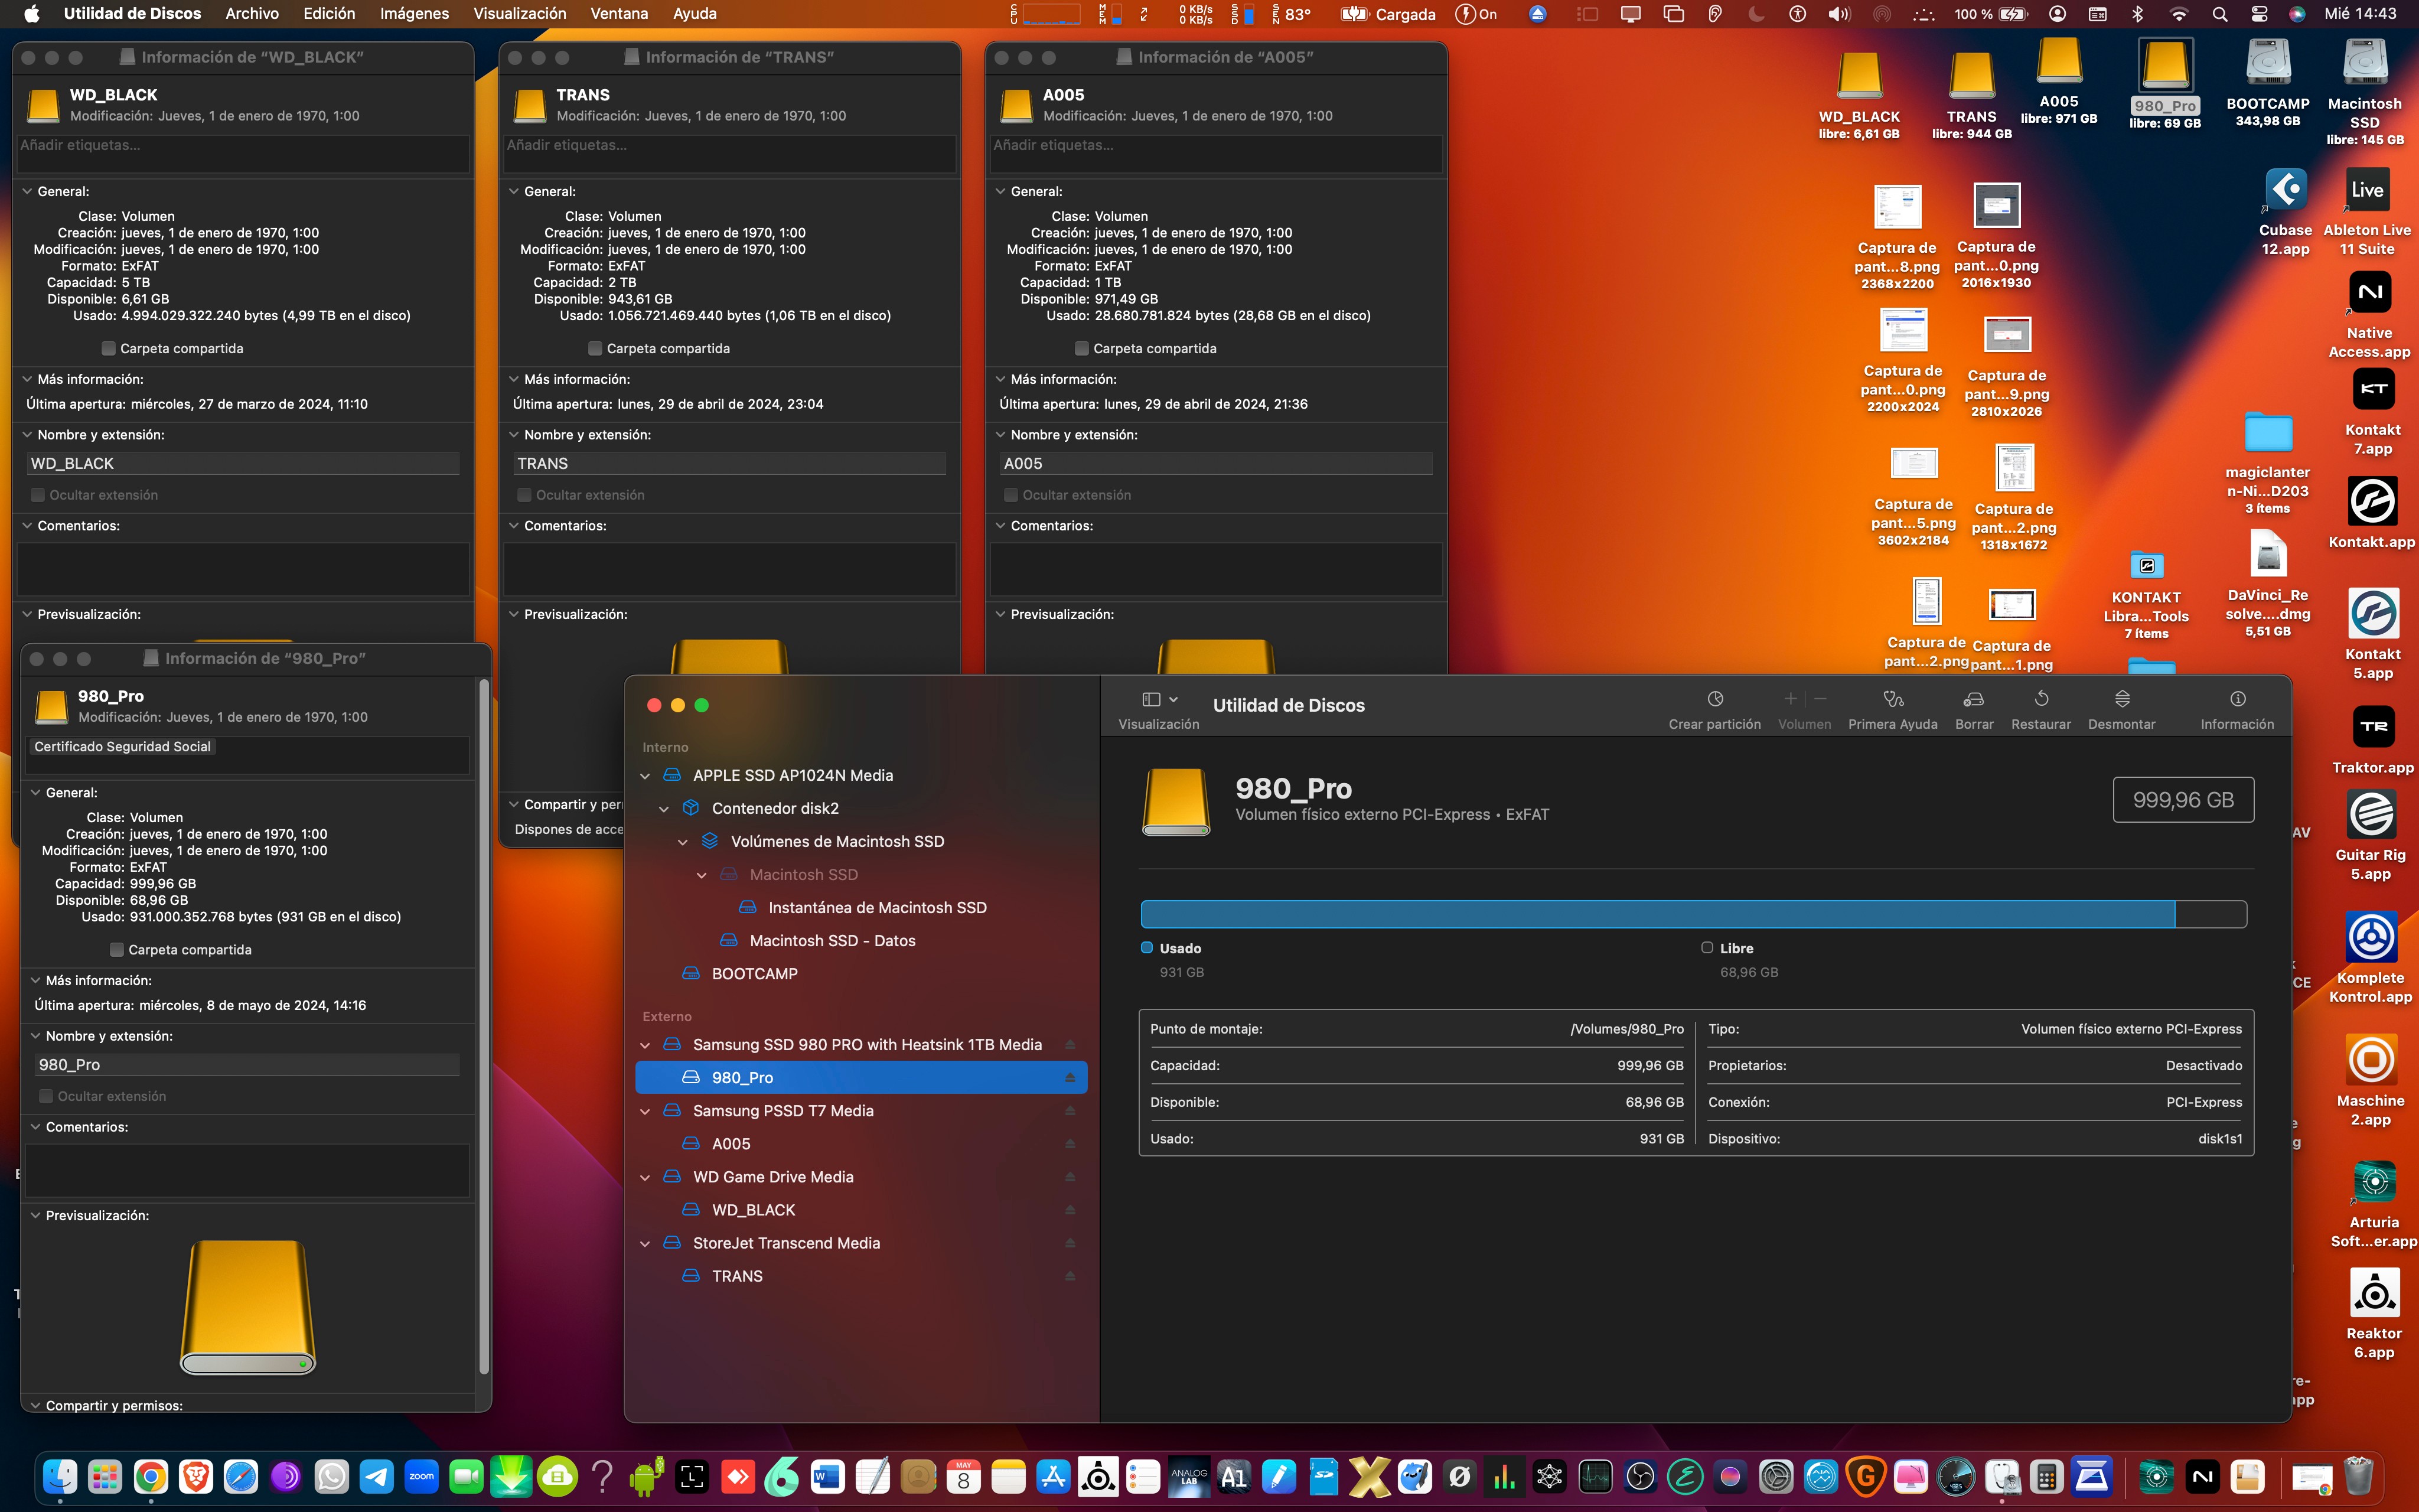Screen dimensions: 2419x1512
Task: Select BOOTCAMP volume in sidebar
Action: 754,974
